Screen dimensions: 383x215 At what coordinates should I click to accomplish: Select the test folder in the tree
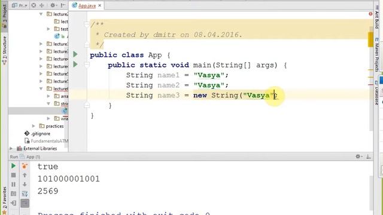tap(61, 29)
